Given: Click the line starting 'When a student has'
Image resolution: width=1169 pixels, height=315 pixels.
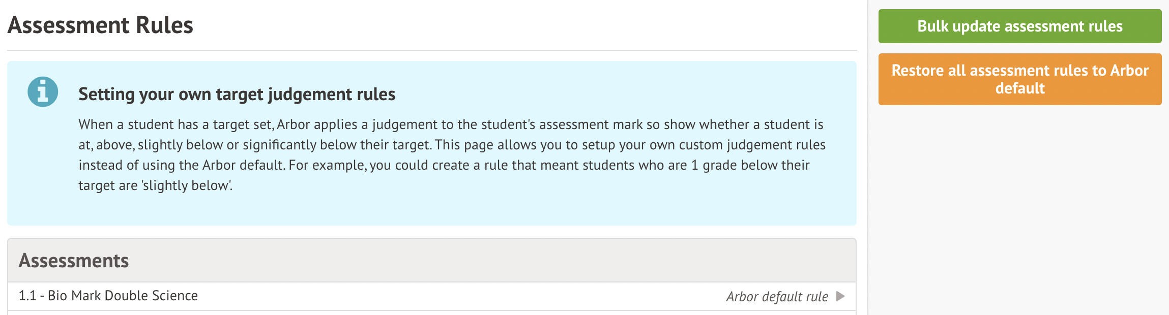Looking at the screenshot, I should (x=450, y=125).
